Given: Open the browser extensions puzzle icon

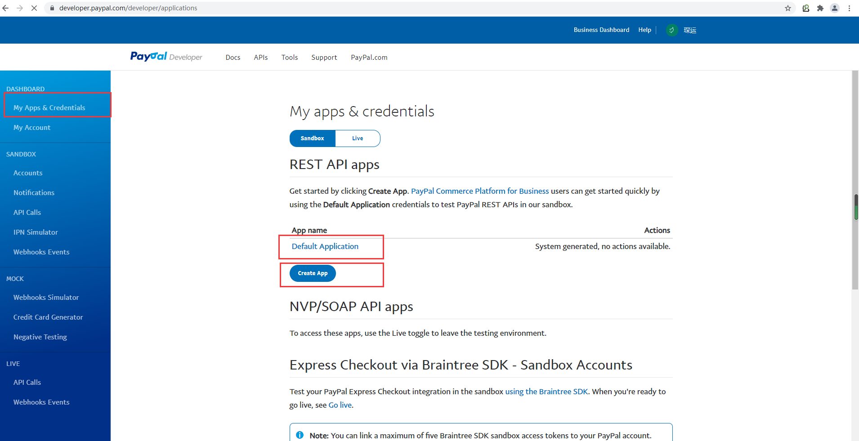Looking at the screenshot, I should point(820,8).
